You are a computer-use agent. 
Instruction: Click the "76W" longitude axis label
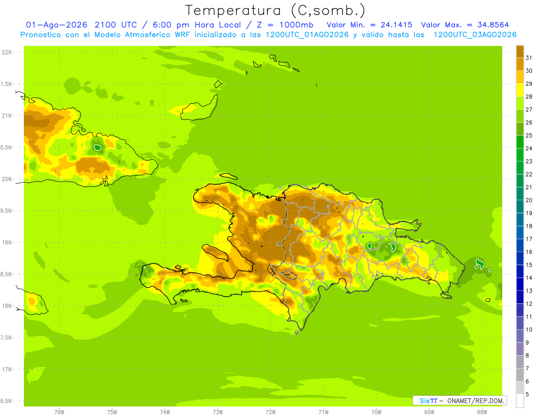[59, 412]
